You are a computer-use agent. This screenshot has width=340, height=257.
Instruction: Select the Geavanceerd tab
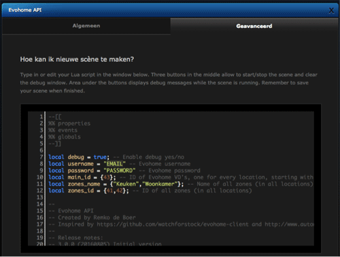[254, 26]
